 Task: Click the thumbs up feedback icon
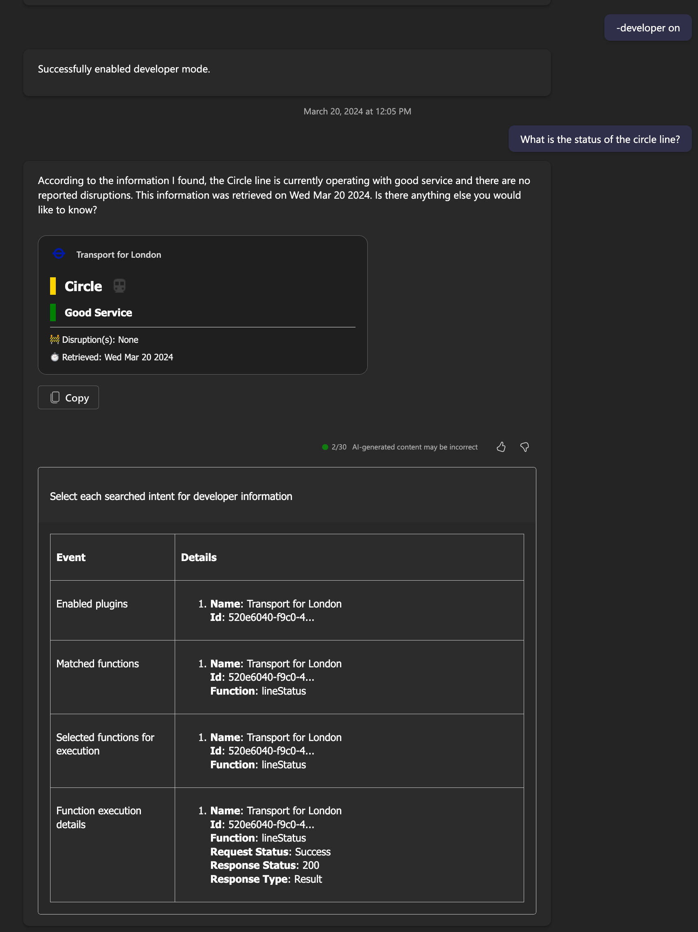click(x=501, y=447)
